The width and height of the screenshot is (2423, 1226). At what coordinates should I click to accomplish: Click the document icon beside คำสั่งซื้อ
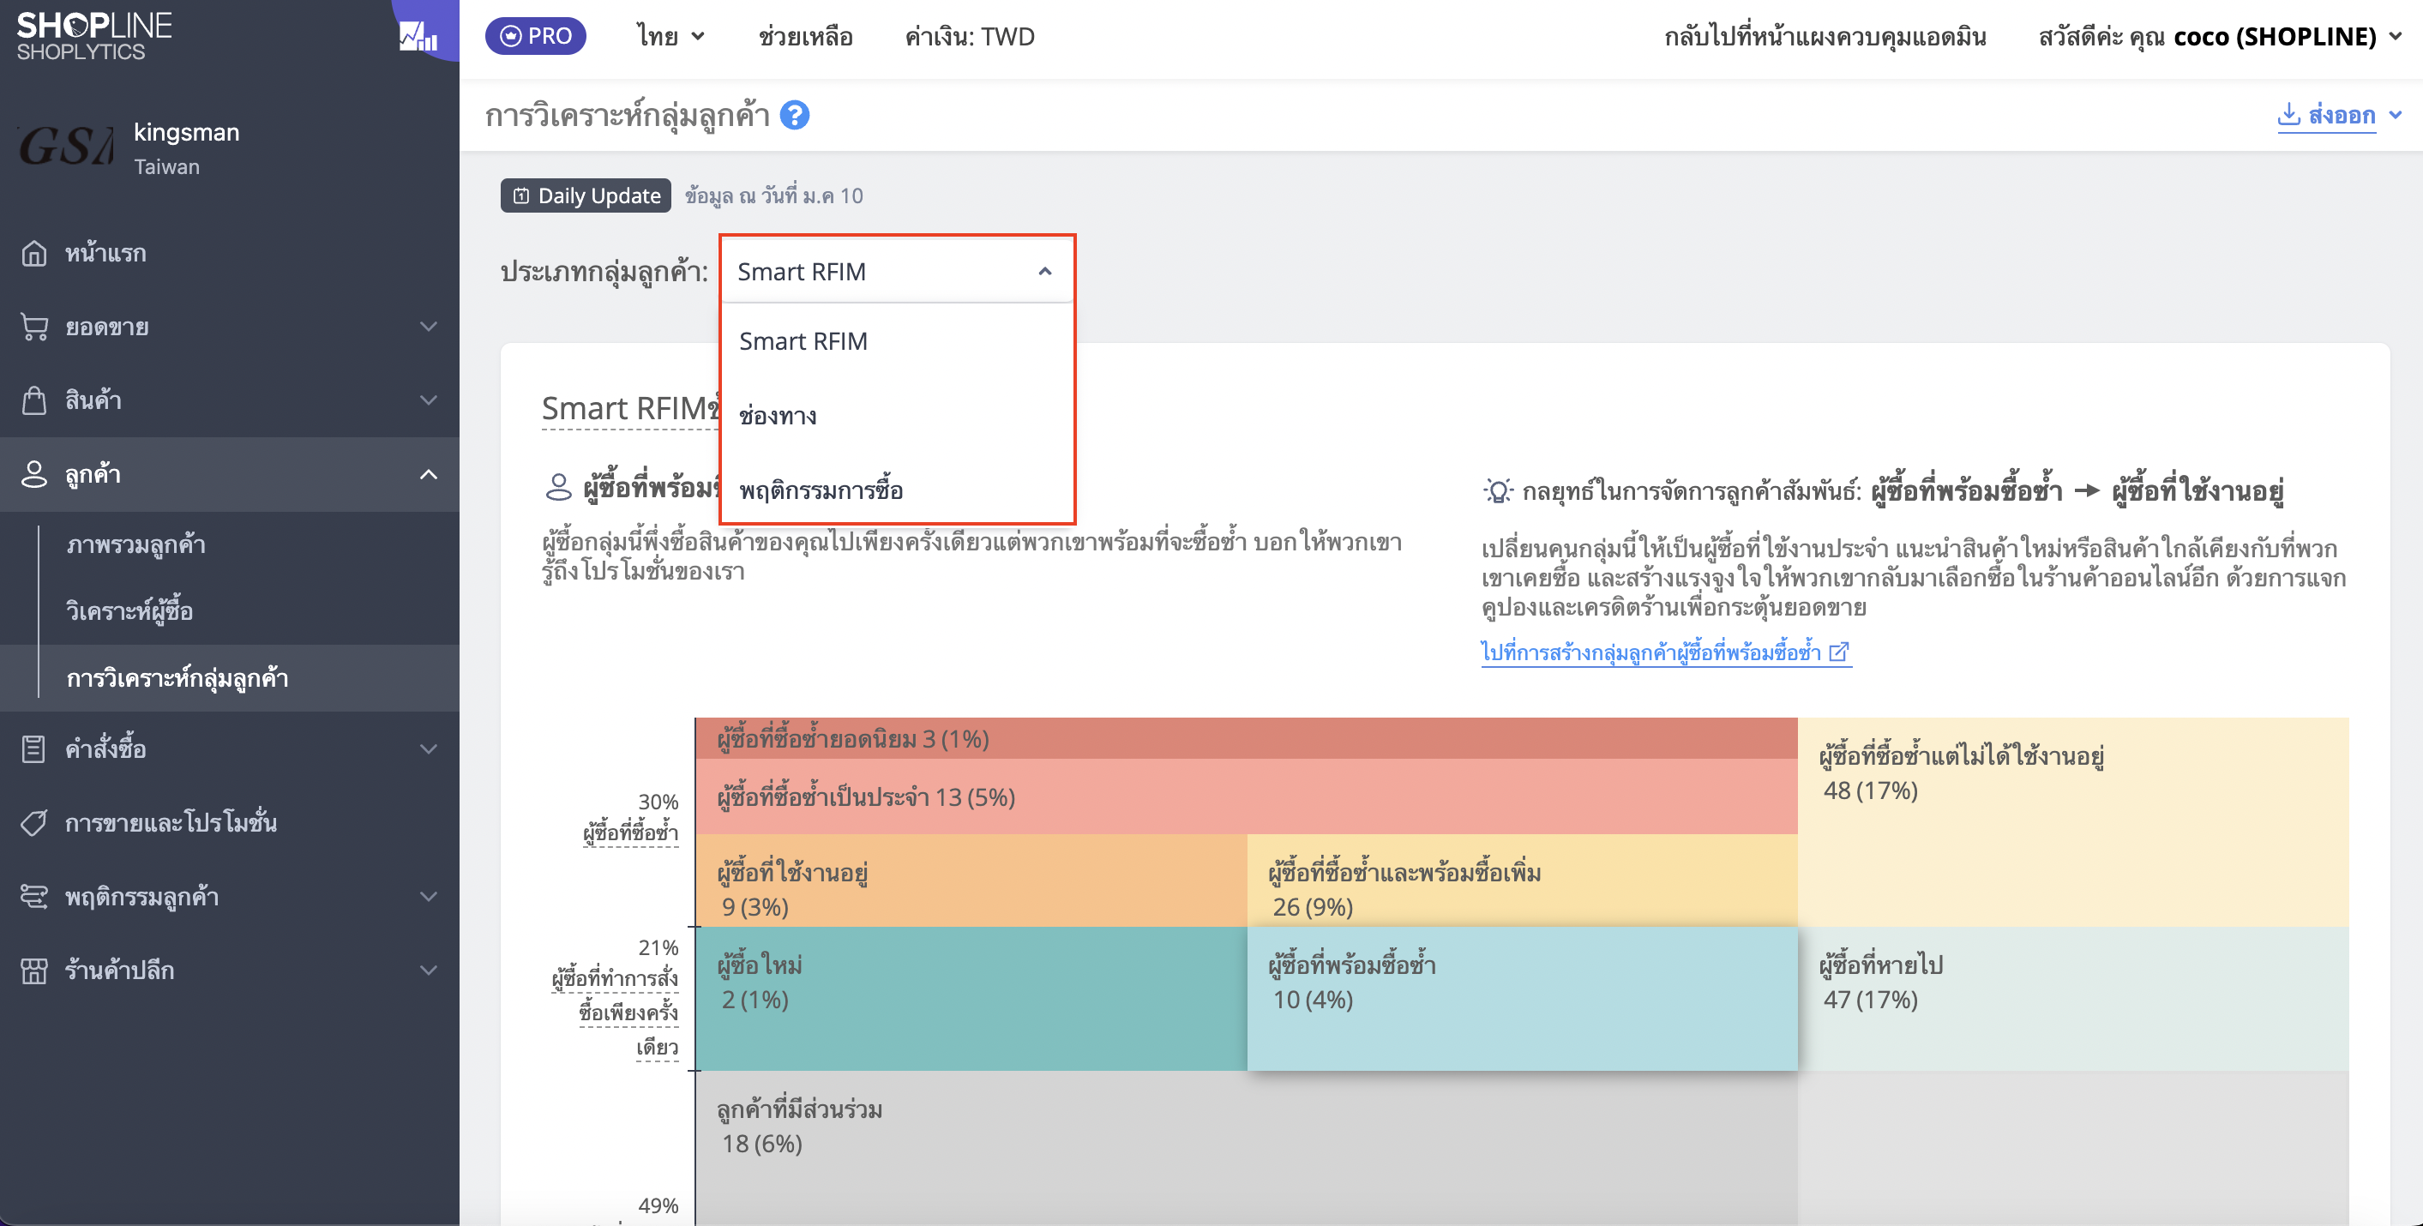33,749
